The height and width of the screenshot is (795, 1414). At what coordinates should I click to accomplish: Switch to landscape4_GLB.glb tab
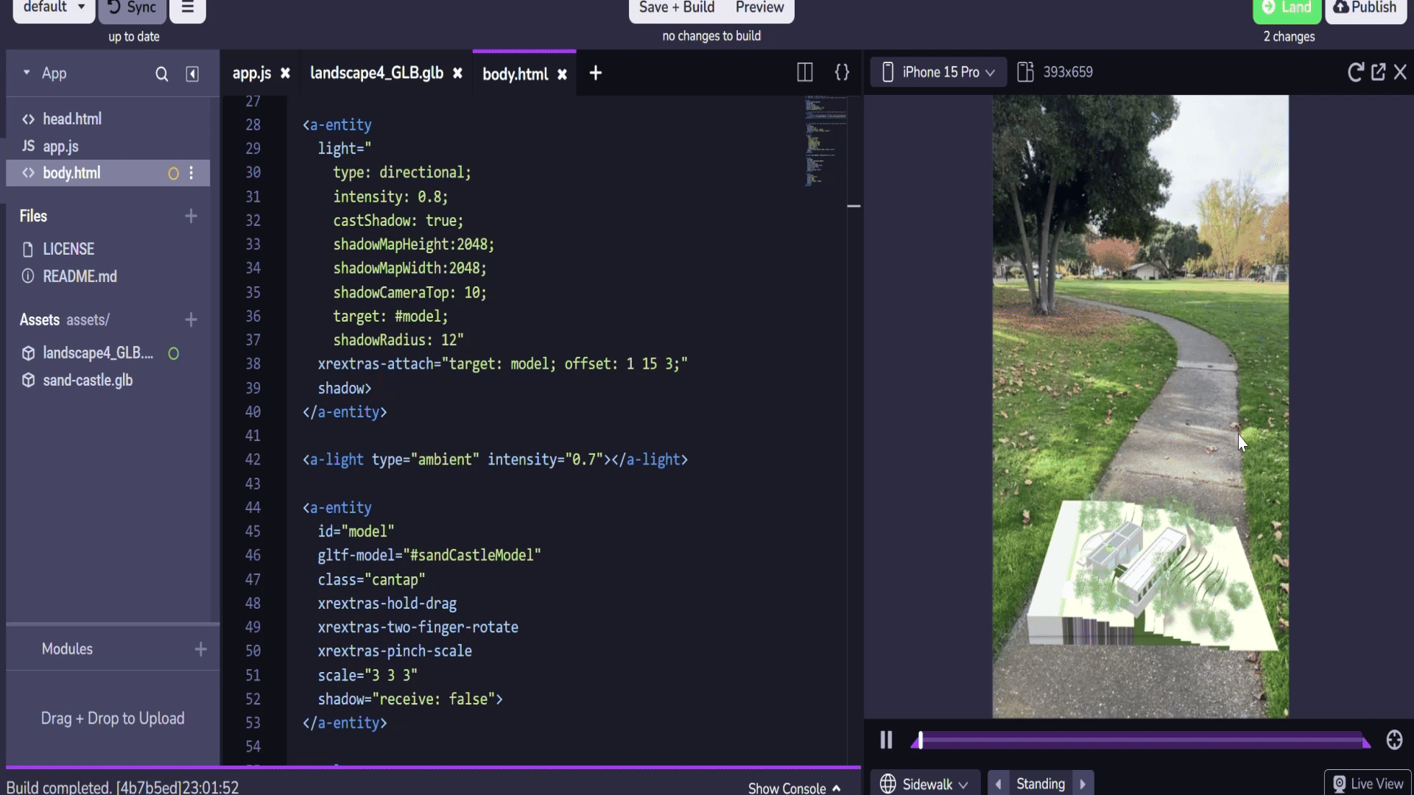(376, 73)
